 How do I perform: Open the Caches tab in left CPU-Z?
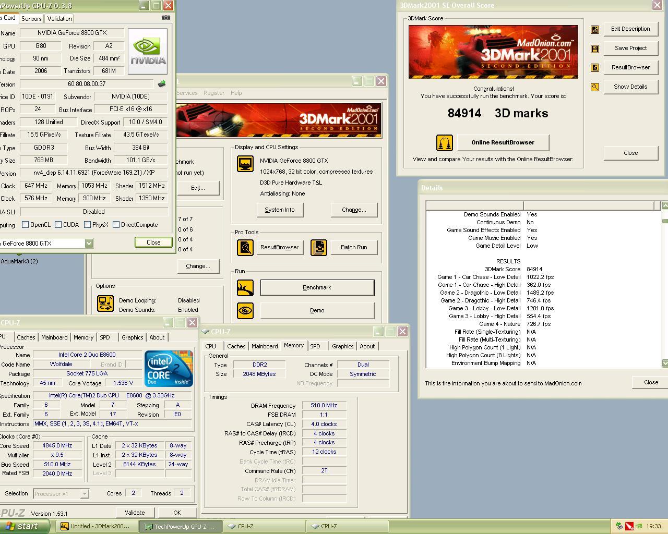point(26,337)
